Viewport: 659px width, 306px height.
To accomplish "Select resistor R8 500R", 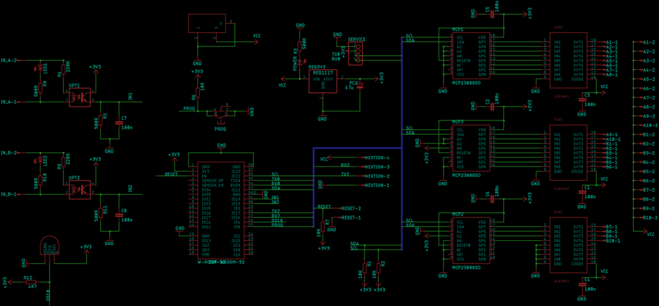I will pyautogui.click(x=40, y=88).
